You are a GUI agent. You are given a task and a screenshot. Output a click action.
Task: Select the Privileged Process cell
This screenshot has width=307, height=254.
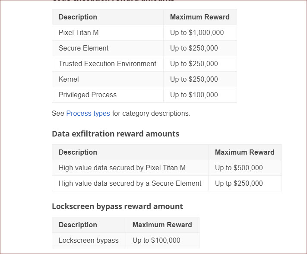click(x=88, y=95)
